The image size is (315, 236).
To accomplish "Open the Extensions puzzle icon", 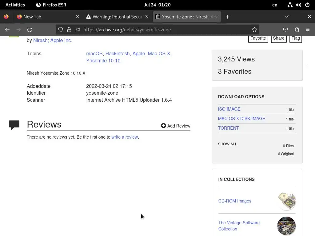I will click(x=297, y=30).
